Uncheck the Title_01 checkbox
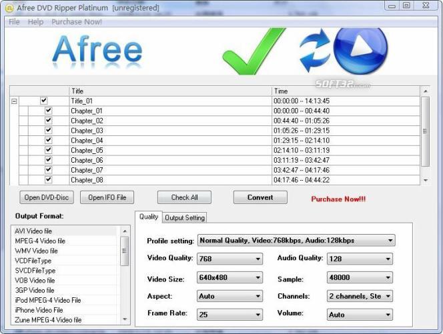Image resolution: width=443 pixels, height=334 pixels. (43, 101)
